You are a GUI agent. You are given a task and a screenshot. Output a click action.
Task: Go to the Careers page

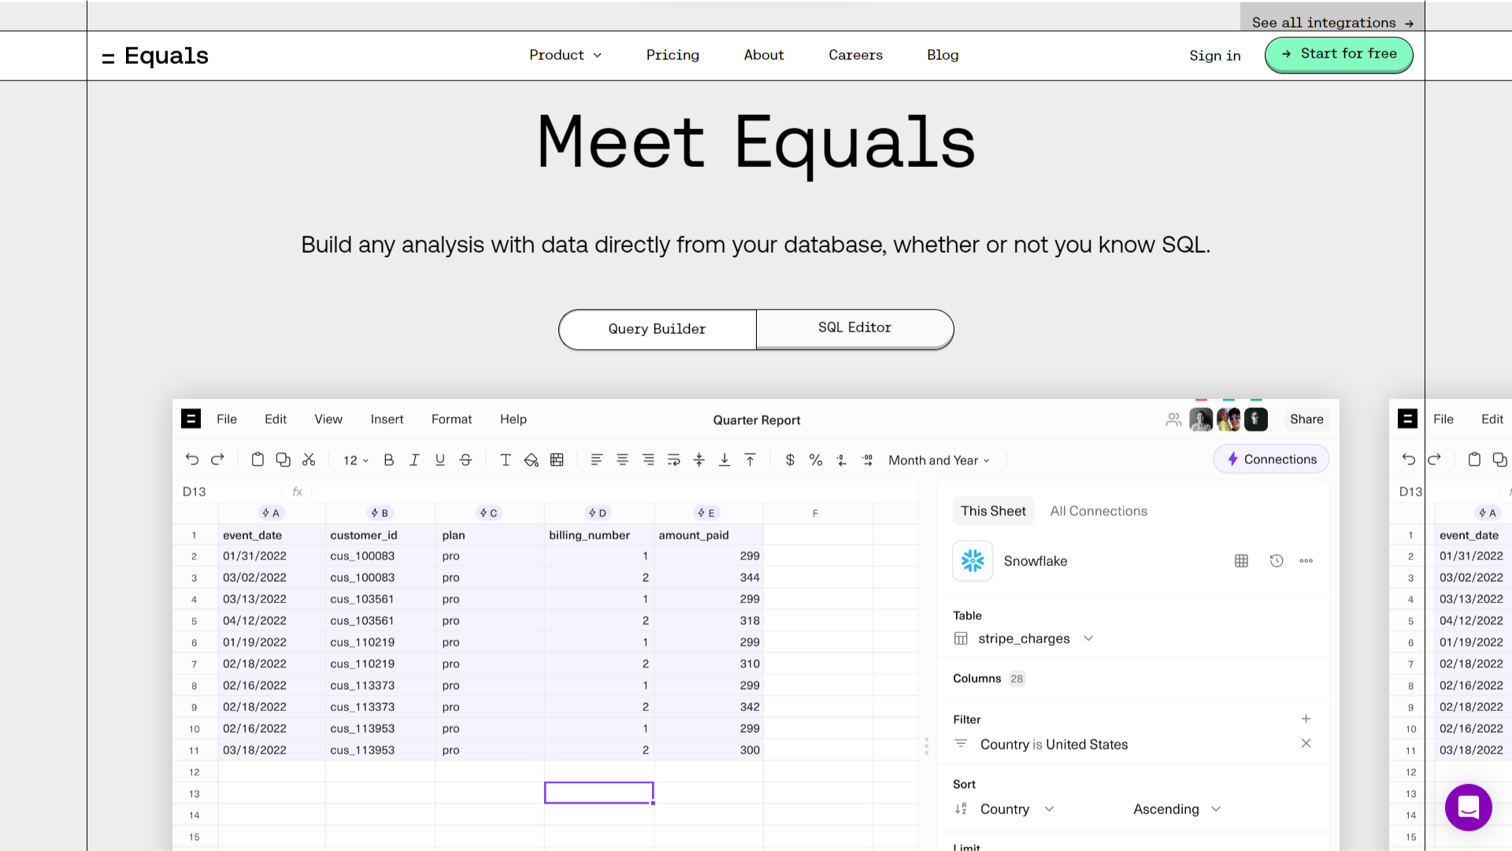point(855,55)
